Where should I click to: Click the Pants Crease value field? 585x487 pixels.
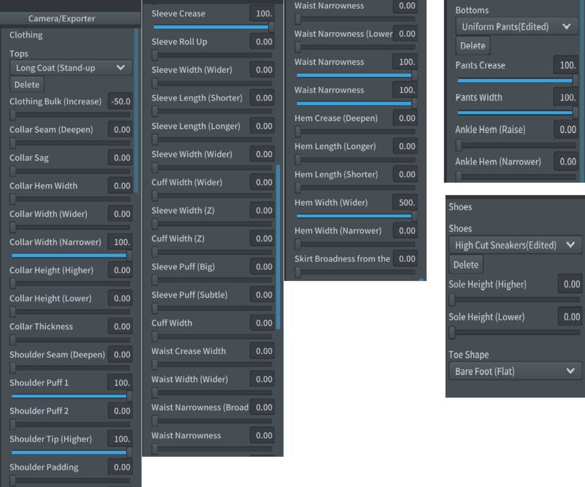[566, 65]
